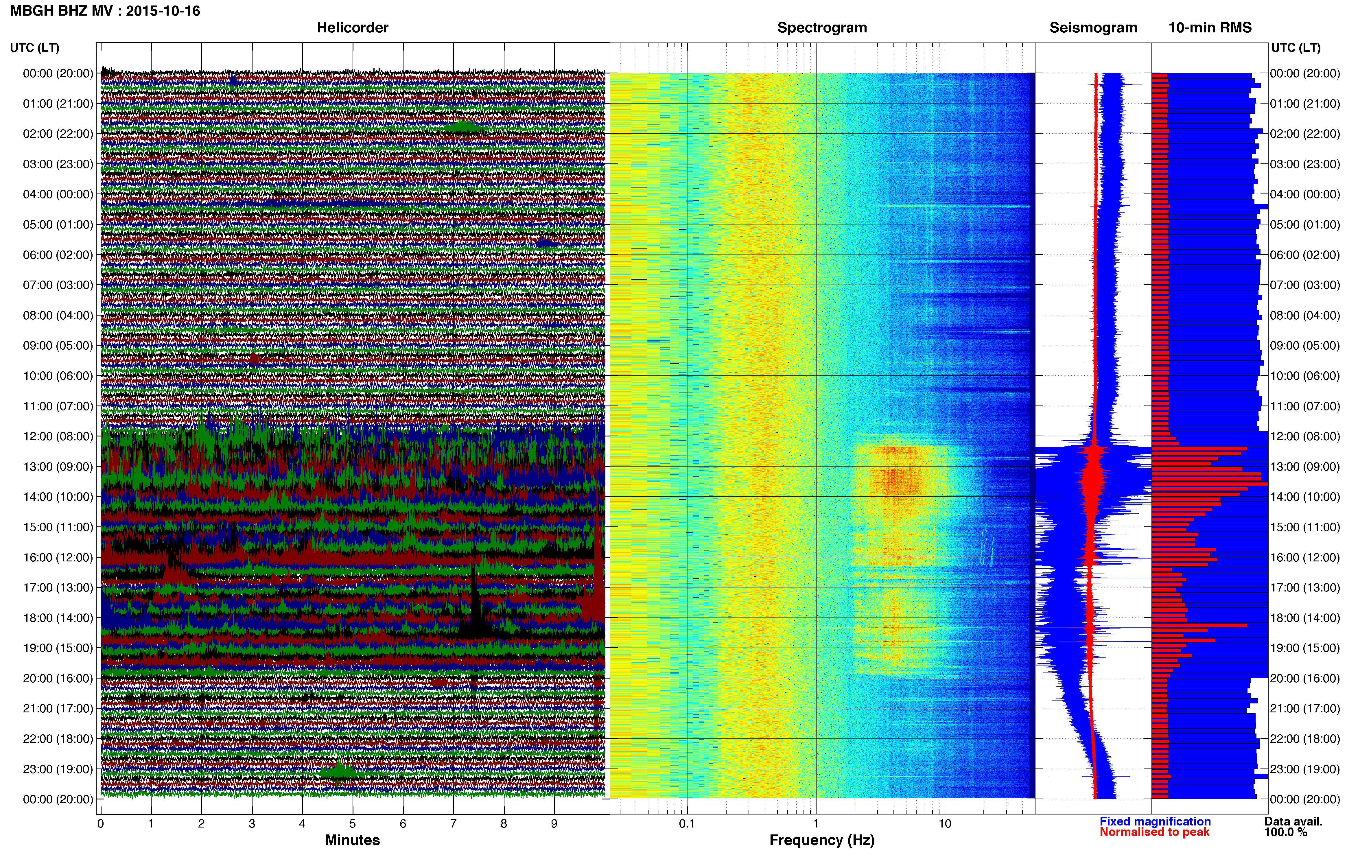Select the Helicorder panel title
This screenshot has width=1371, height=857.
coord(352,28)
